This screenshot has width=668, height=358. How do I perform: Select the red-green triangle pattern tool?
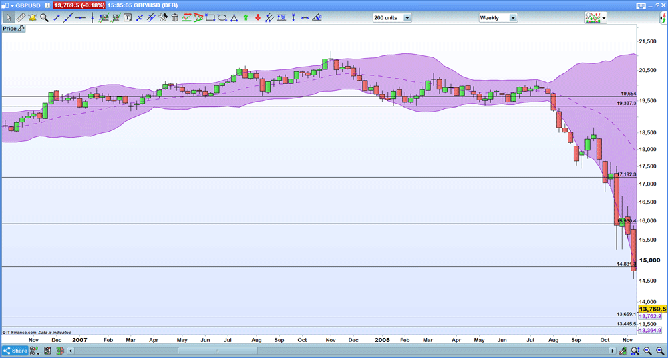[x=198, y=18]
